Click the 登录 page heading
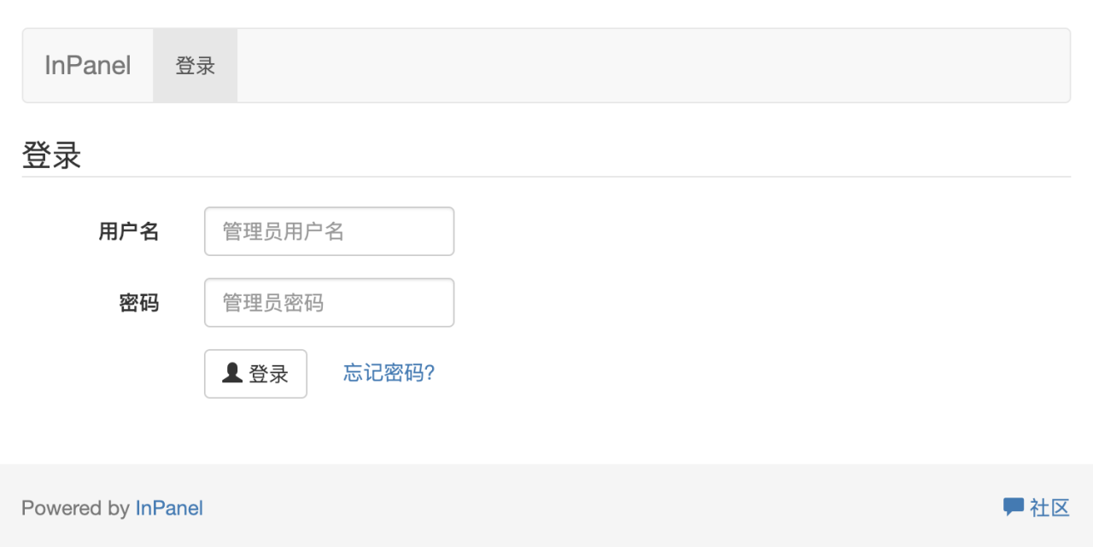This screenshot has height=547, width=1093. point(51,155)
